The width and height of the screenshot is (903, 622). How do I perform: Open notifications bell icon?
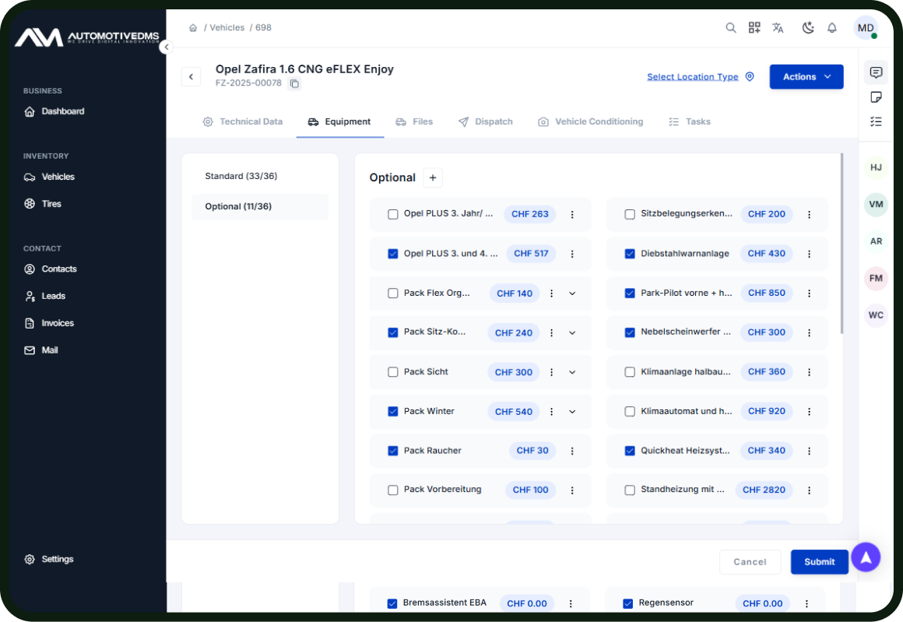tap(831, 28)
